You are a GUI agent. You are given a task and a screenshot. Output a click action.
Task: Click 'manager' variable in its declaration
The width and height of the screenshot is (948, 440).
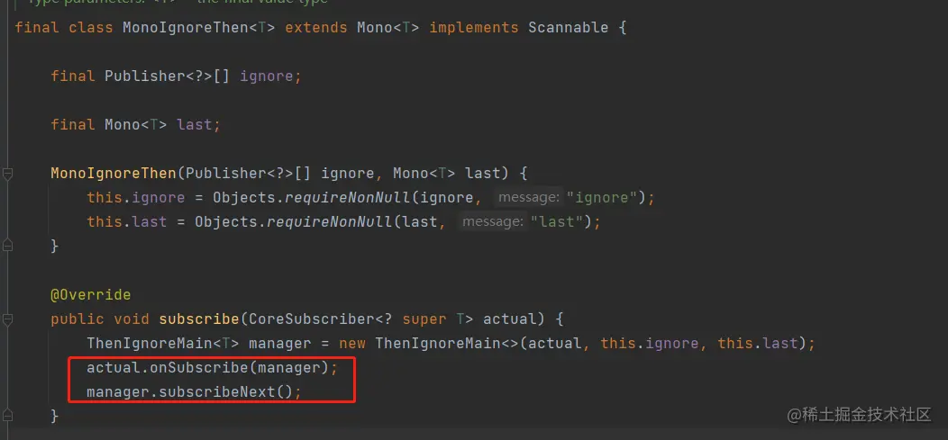(x=280, y=344)
